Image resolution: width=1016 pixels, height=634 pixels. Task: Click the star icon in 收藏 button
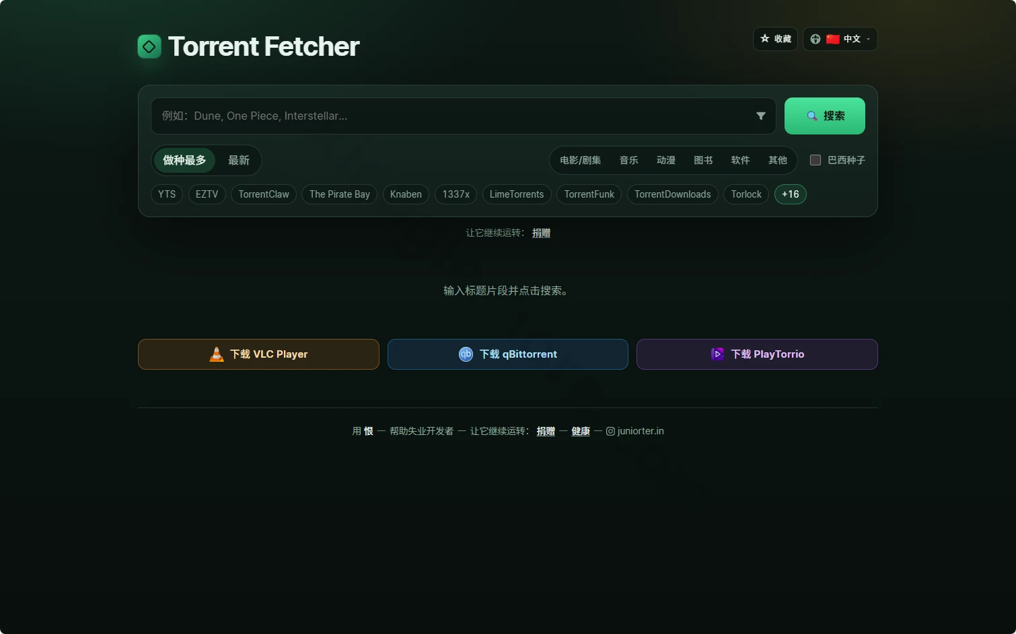(764, 39)
